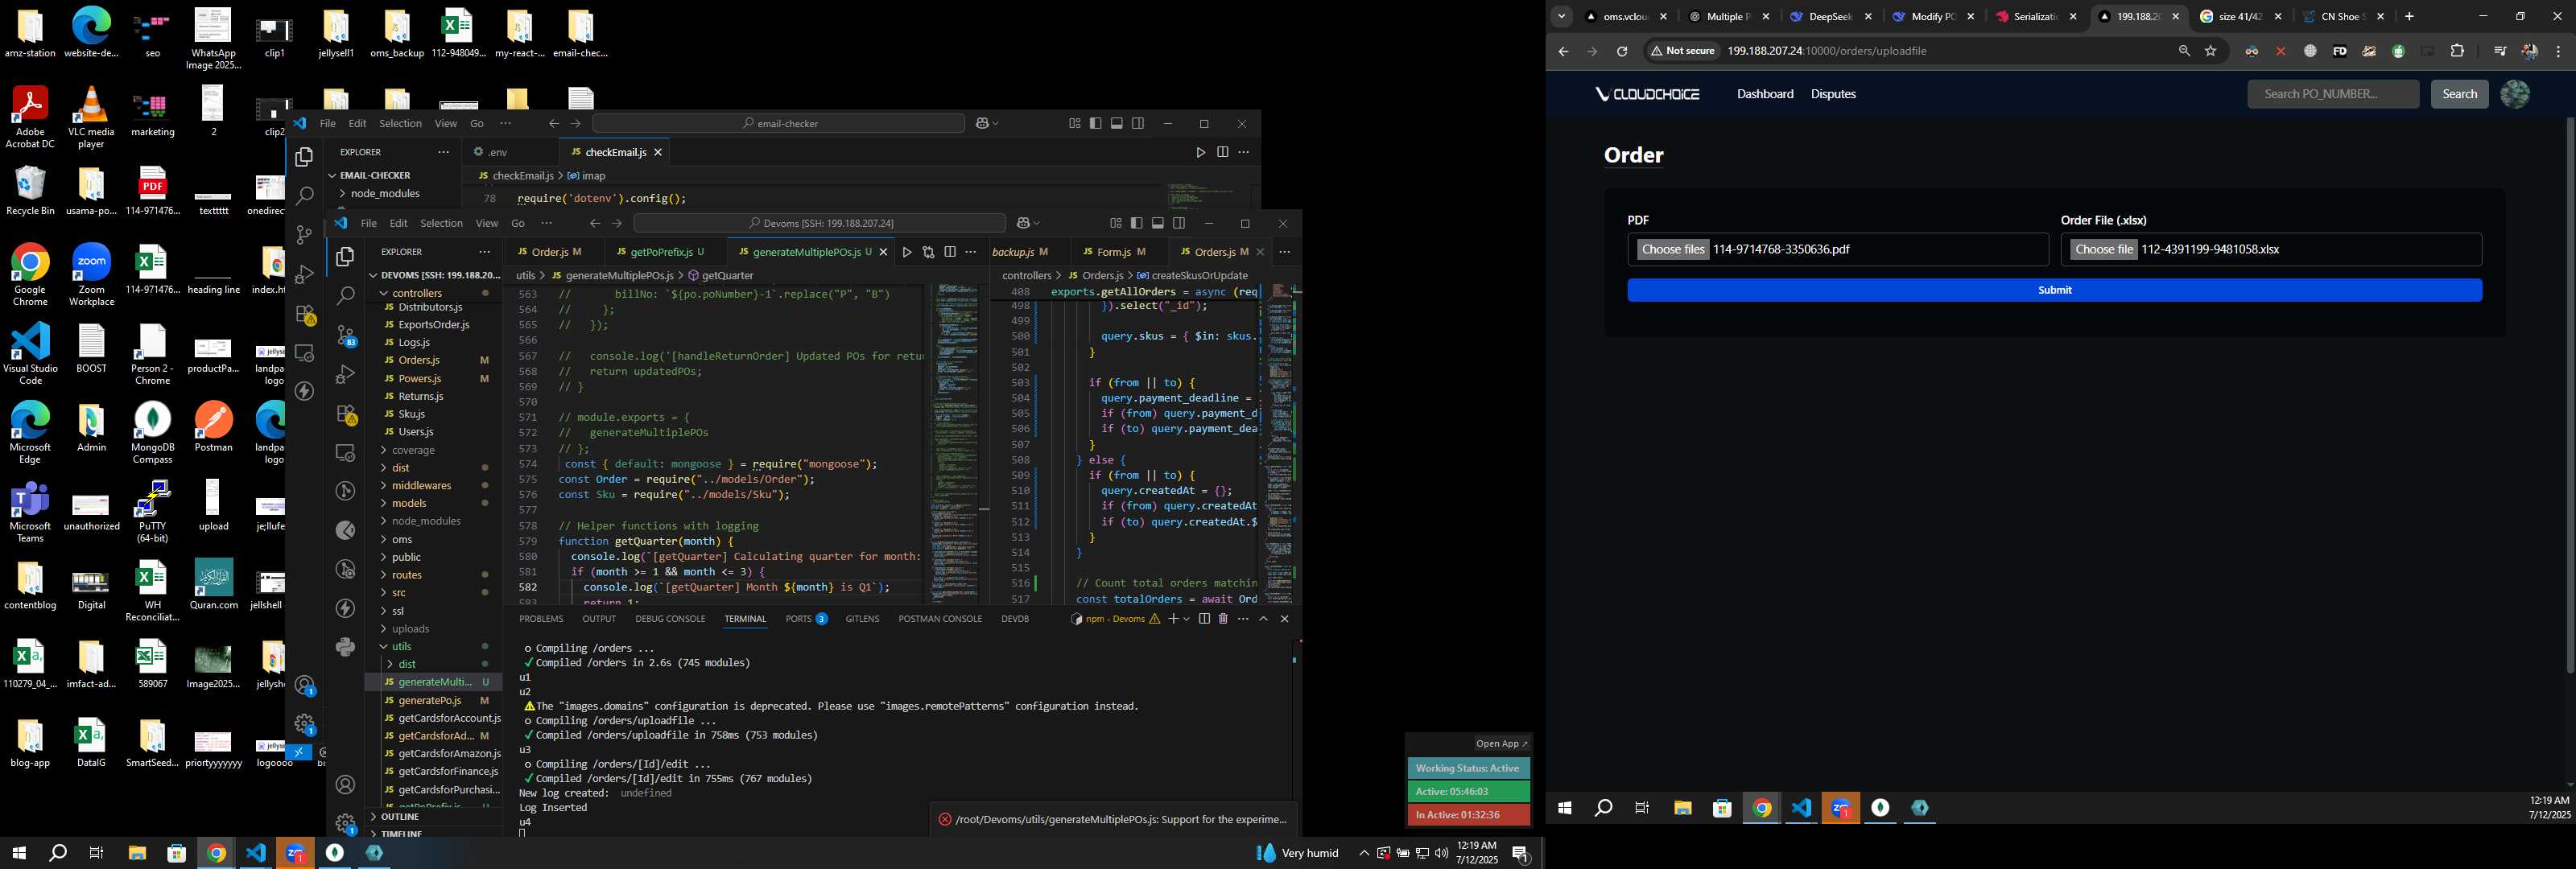Expand node_modules in email-checker explorer
The width and height of the screenshot is (2576, 869).
pos(385,193)
